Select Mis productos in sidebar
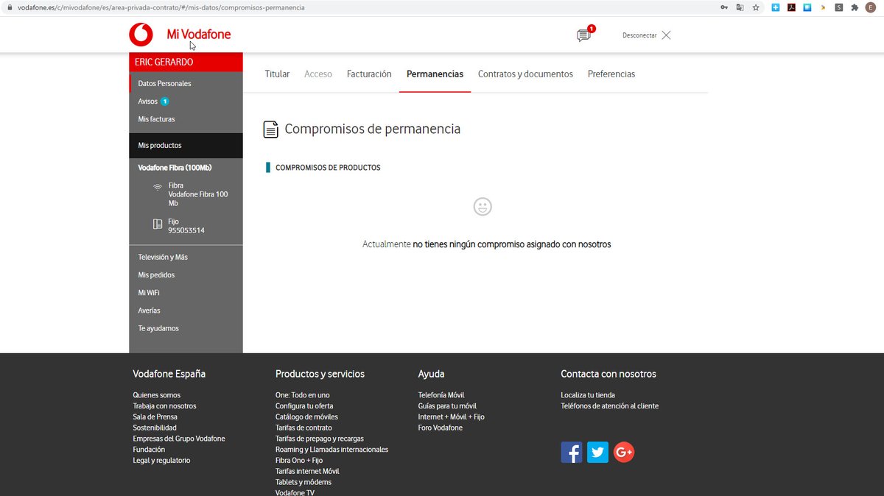The width and height of the screenshot is (884, 496). click(x=186, y=146)
